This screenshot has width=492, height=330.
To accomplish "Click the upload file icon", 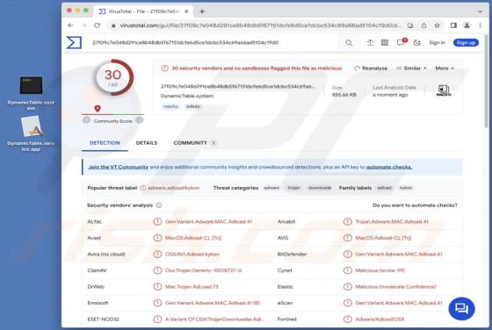I will 370,43.
